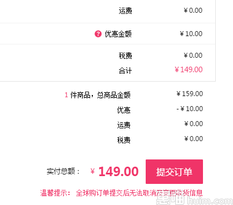Click the top 运费 label
Viewport: 233px width, 205px height.
(125, 11)
